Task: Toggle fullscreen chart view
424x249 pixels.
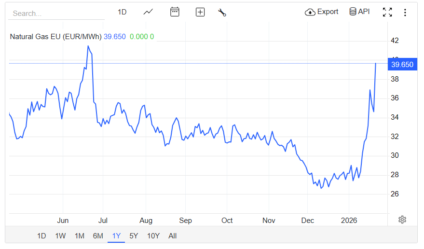Action: (x=387, y=12)
